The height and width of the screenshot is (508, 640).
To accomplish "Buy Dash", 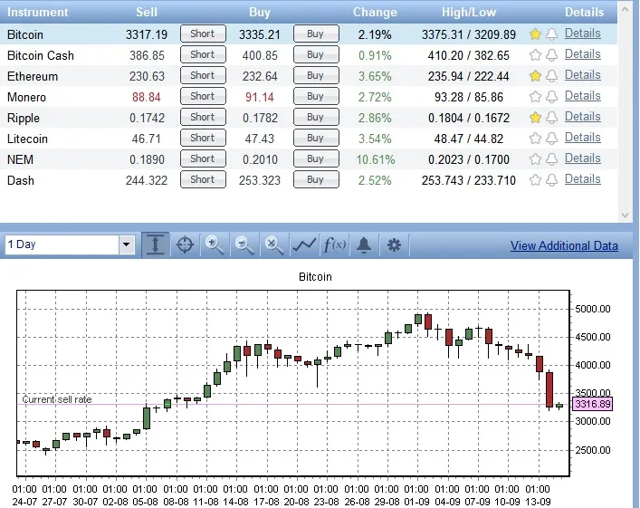I will pyautogui.click(x=316, y=179).
